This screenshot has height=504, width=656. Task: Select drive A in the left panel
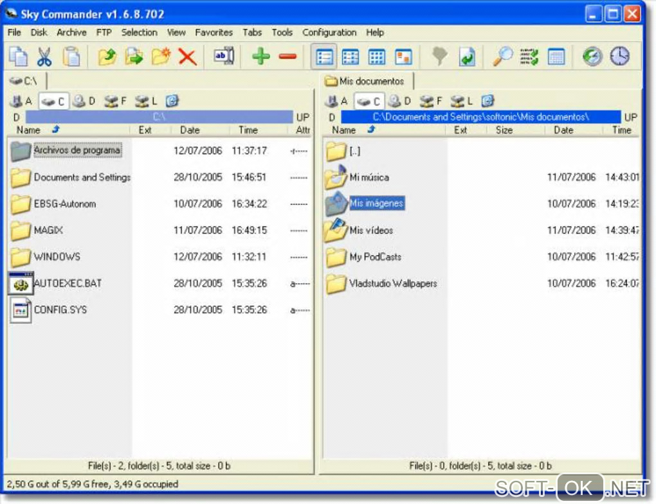coord(22,101)
